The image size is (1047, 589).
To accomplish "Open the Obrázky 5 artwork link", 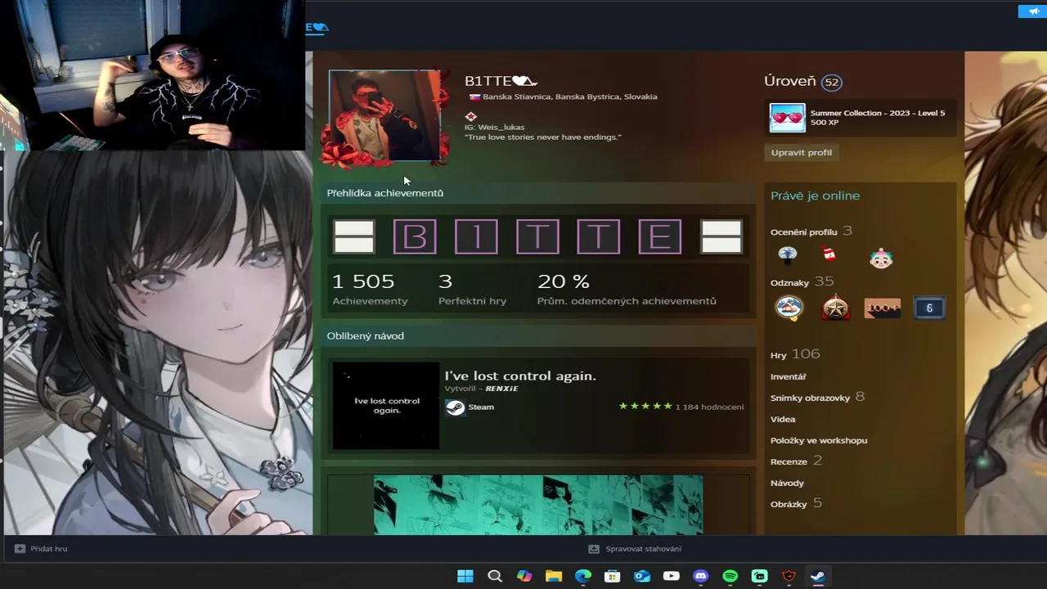I will (x=796, y=504).
